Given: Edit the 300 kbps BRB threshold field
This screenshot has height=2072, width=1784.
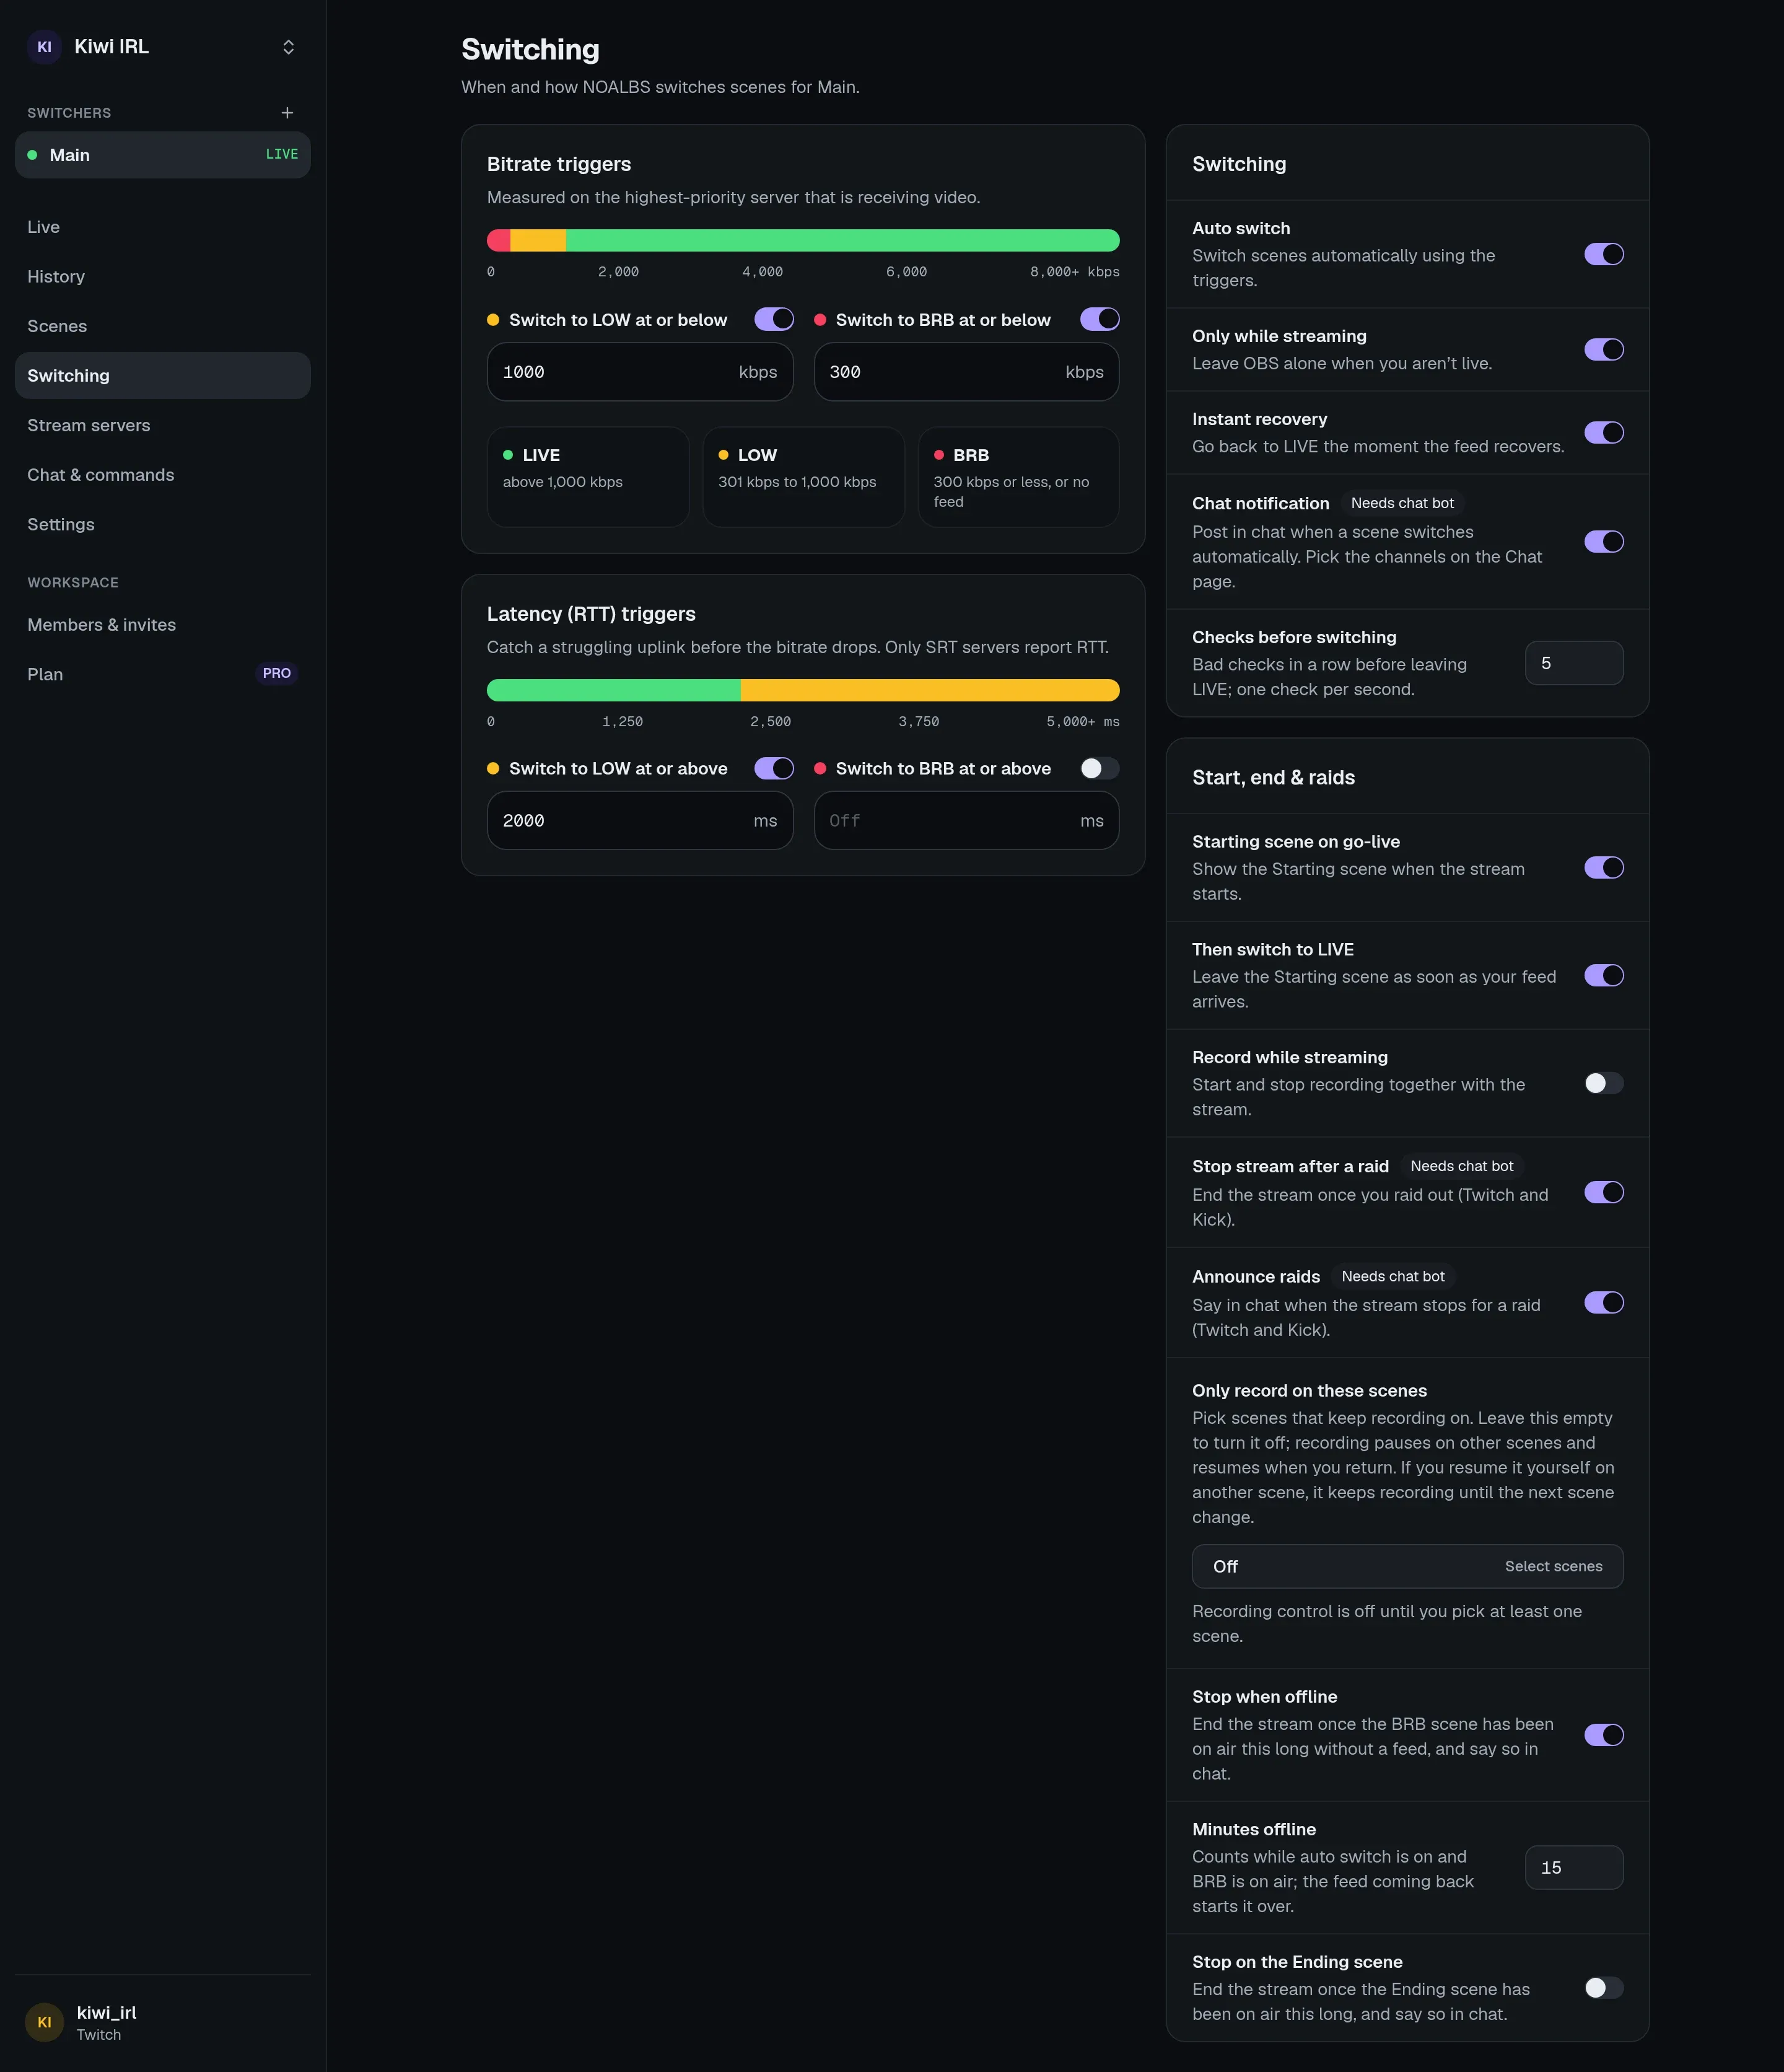Looking at the screenshot, I should point(966,372).
